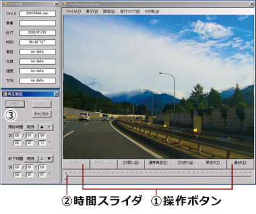The width and height of the screenshot is (256, 214).
Task: Click end time up arrow button
Action: (42, 158)
